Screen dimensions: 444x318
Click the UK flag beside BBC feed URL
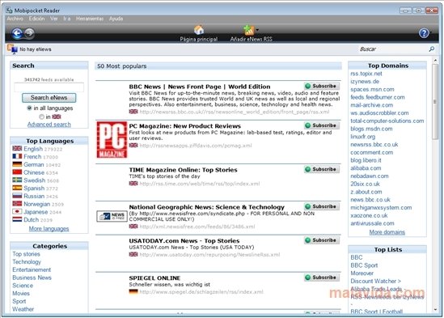(x=133, y=112)
